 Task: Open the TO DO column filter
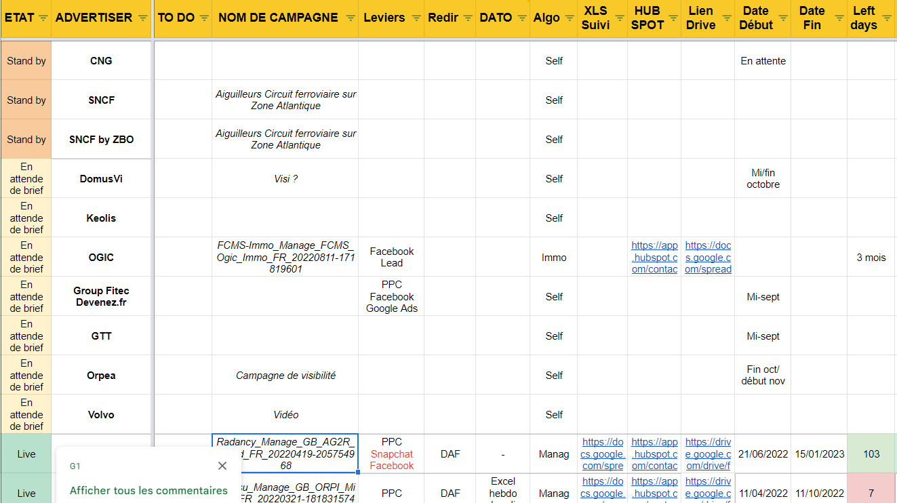tap(204, 18)
